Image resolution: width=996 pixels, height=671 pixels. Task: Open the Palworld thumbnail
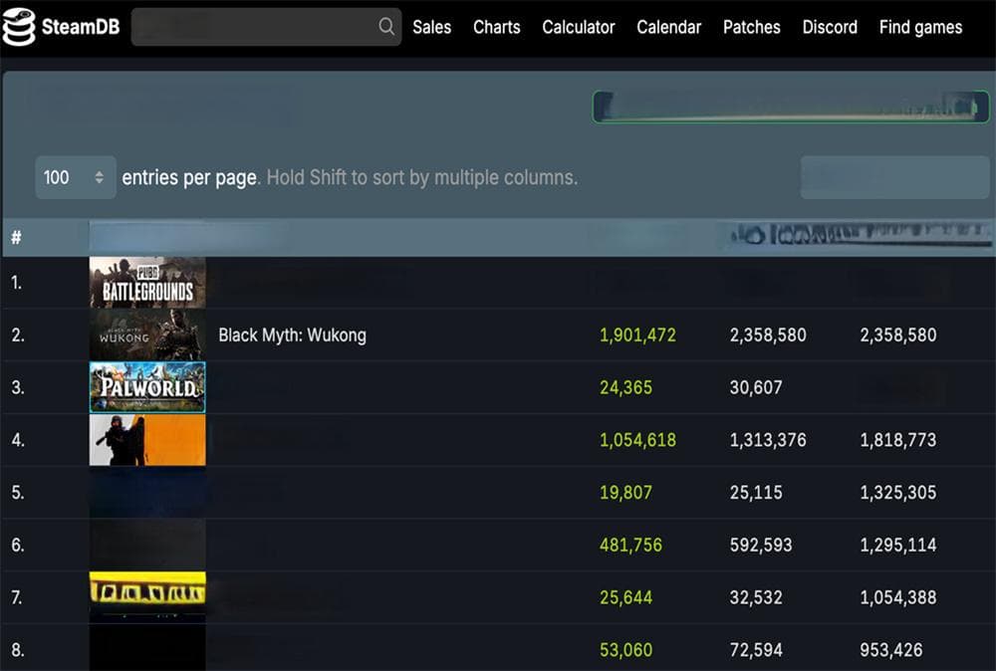point(147,387)
